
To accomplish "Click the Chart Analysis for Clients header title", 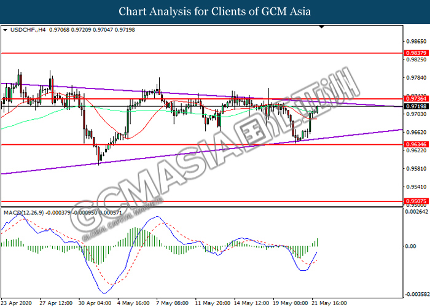I will click(x=215, y=12).
